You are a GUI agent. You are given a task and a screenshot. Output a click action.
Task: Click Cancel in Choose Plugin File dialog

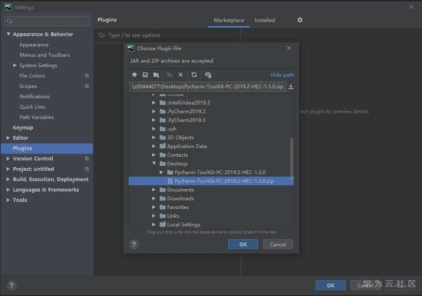278,244
